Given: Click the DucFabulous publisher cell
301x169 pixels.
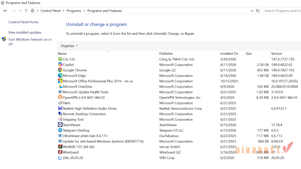Looking at the screenshot, I should pyautogui.click(x=169, y=136).
